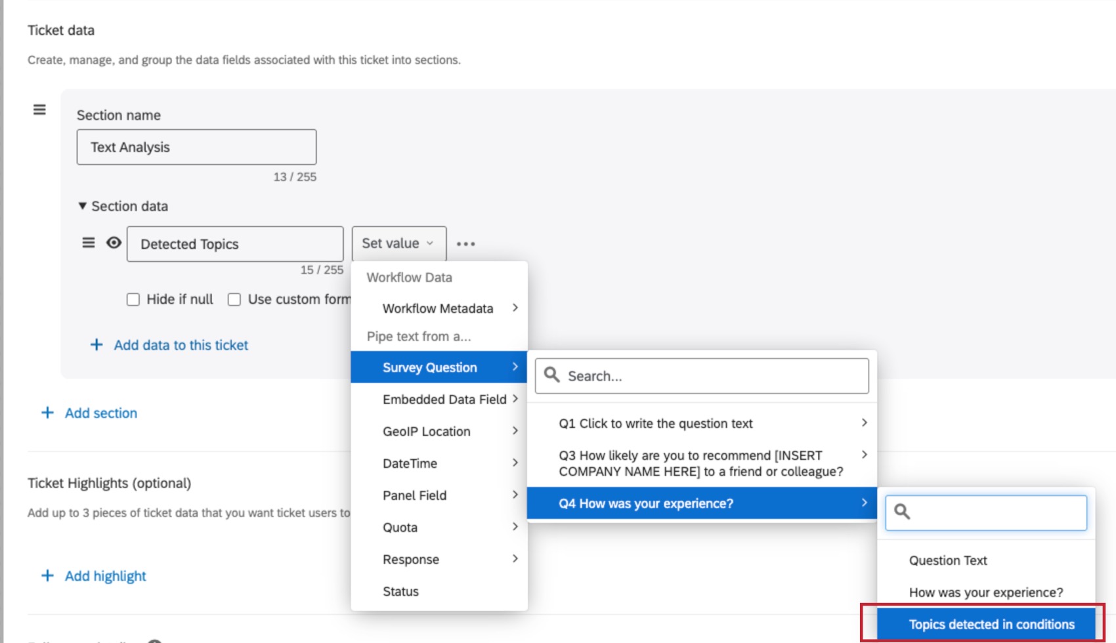Click the Detected Topics name field

[x=235, y=244]
